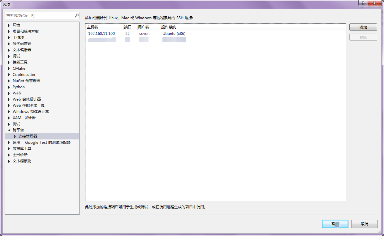Image resolution: width=384 pixels, height=236 pixels.
Task: Expand the CMake options arrow
Action: [9, 68]
